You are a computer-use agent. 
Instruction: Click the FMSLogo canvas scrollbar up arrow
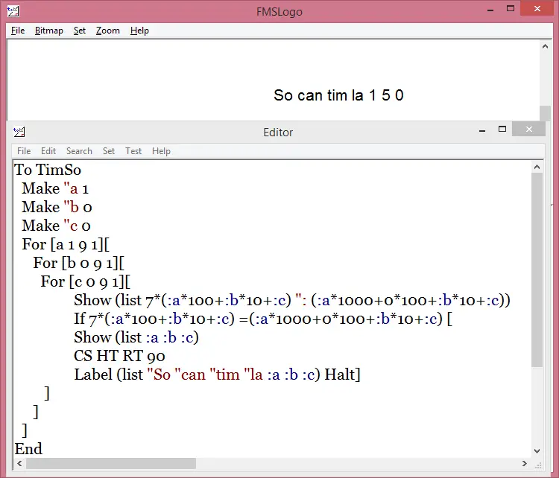coord(545,46)
